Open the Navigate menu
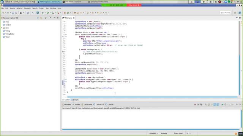This screenshot has height=136, width=243. point(27,8)
